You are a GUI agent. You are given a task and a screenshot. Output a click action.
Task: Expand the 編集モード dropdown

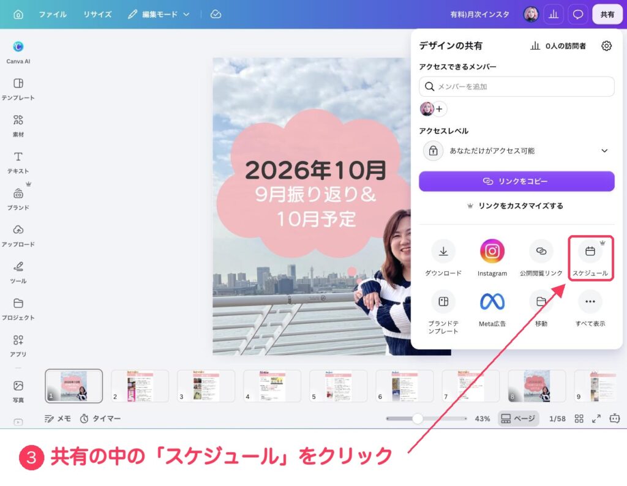pos(159,15)
